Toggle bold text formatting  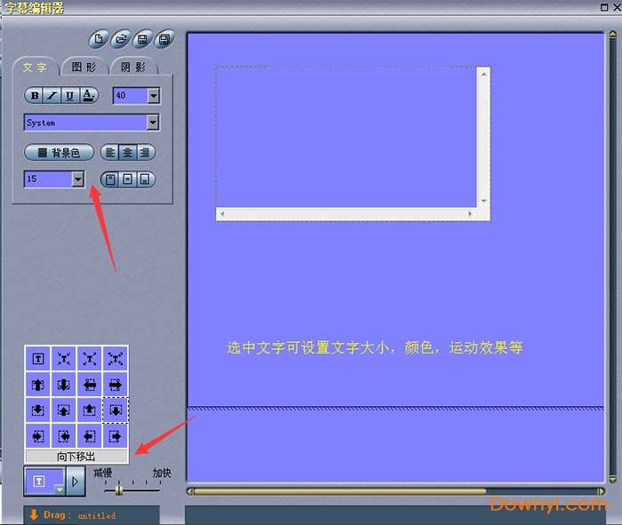(35, 96)
